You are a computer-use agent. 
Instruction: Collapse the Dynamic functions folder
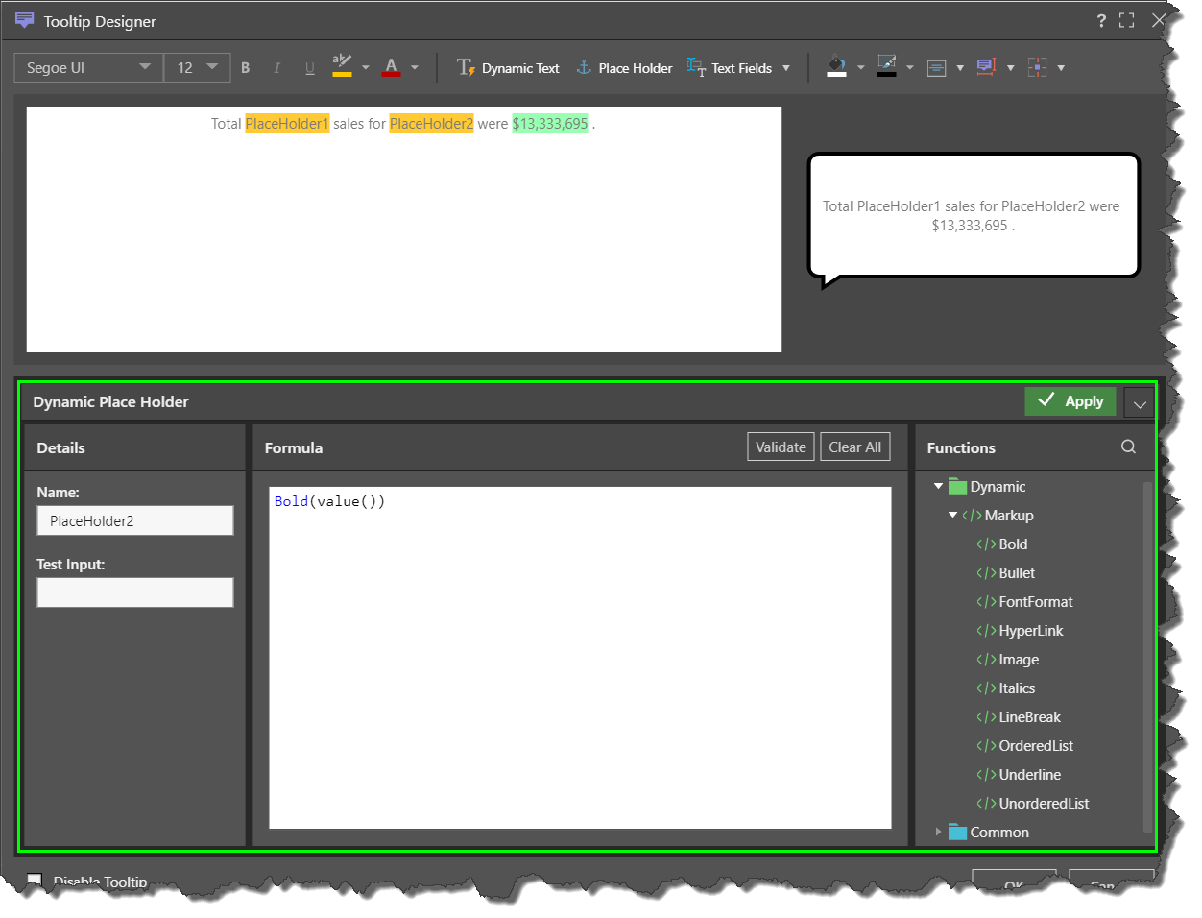point(938,487)
